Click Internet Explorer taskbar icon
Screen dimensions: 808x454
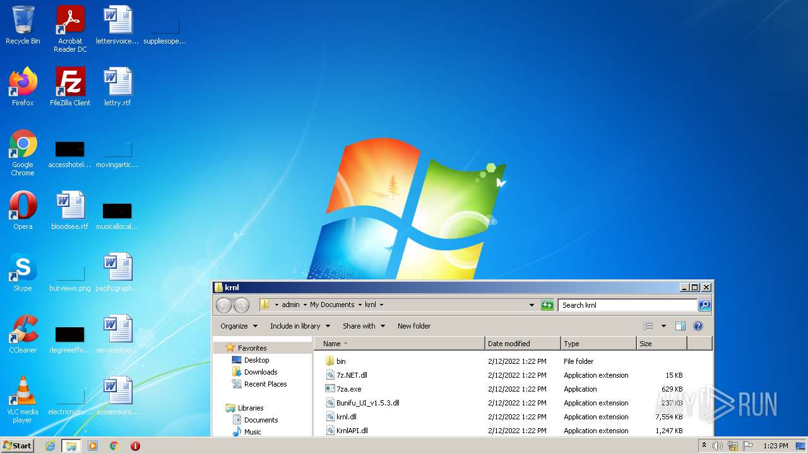click(50, 446)
